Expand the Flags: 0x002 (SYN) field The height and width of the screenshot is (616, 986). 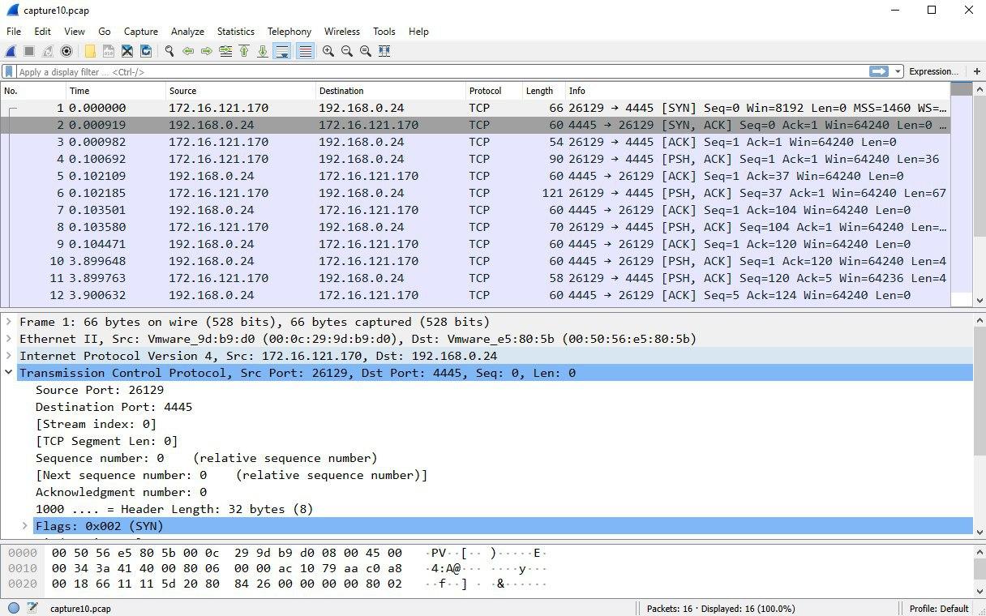click(x=25, y=526)
